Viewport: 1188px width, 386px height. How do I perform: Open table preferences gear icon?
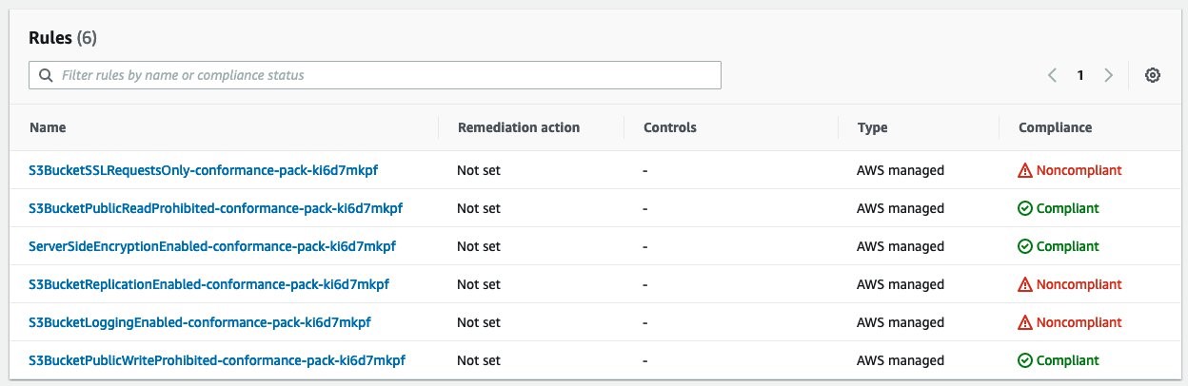tap(1152, 75)
